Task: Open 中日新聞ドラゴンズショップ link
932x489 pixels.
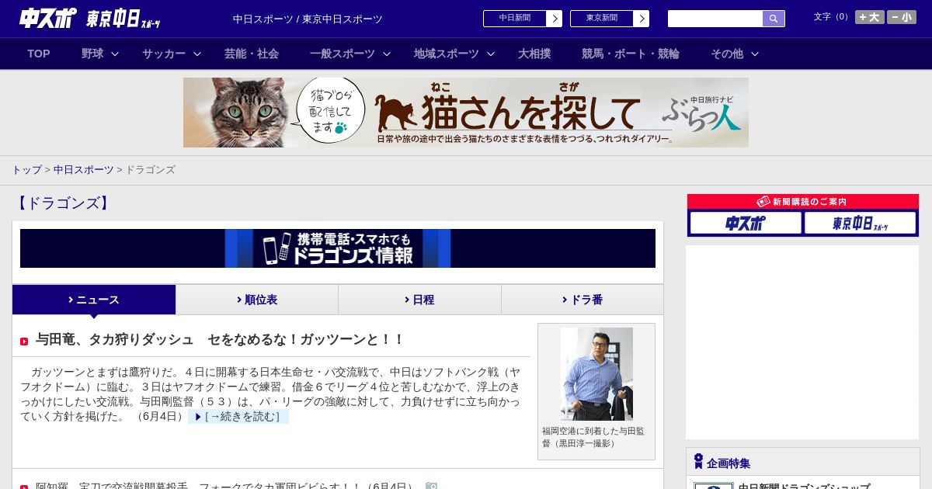Action: pos(804,486)
